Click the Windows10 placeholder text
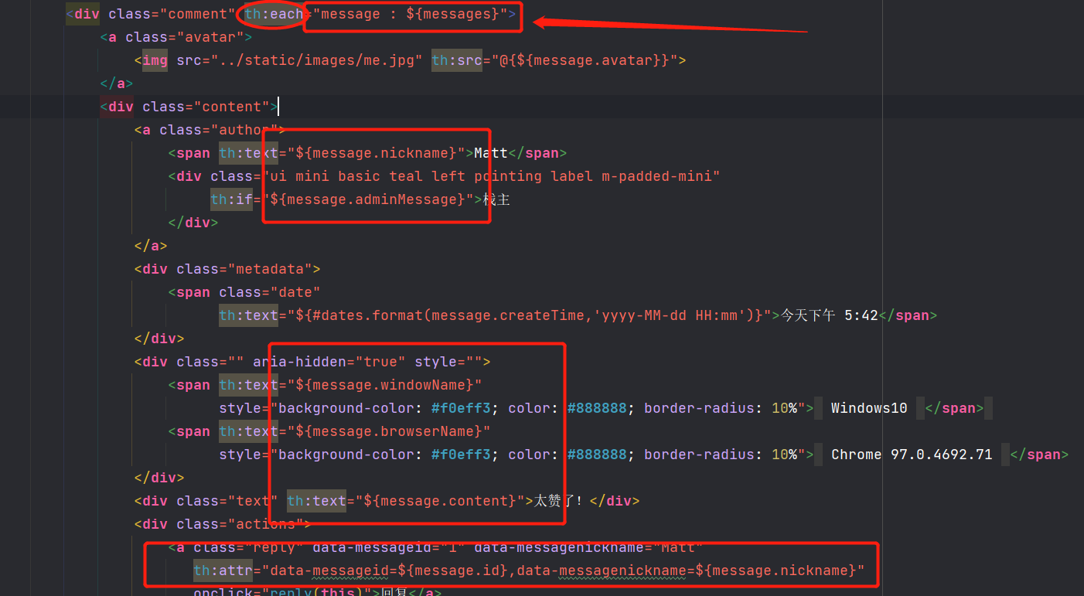Image resolution: width=1084 pixels, height=596 pixels. tap(869, 408)
